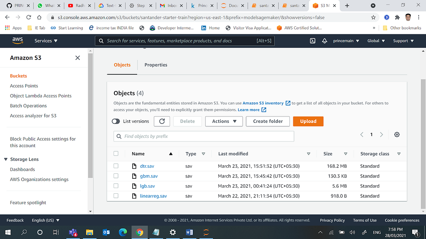Viewport: 426px width, 239px height.
Task: Open the Learn more link
Action: (252, 110)
